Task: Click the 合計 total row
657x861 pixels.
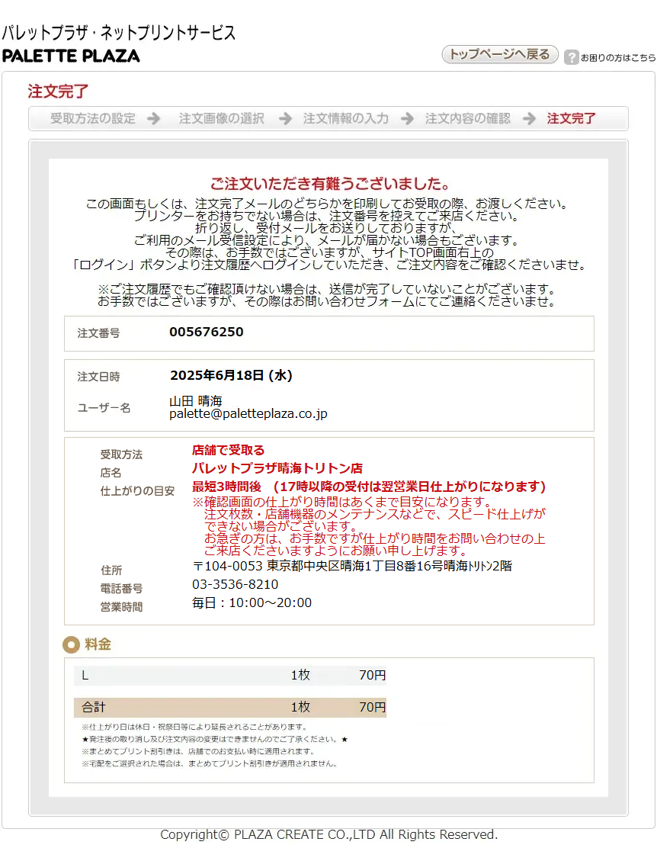Action: [230, 707]
